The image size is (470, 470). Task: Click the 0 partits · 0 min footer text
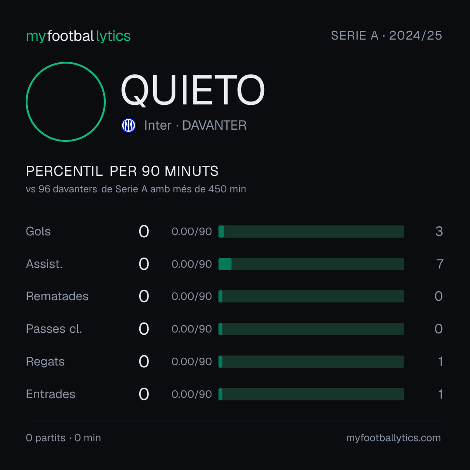click(63, 438)
